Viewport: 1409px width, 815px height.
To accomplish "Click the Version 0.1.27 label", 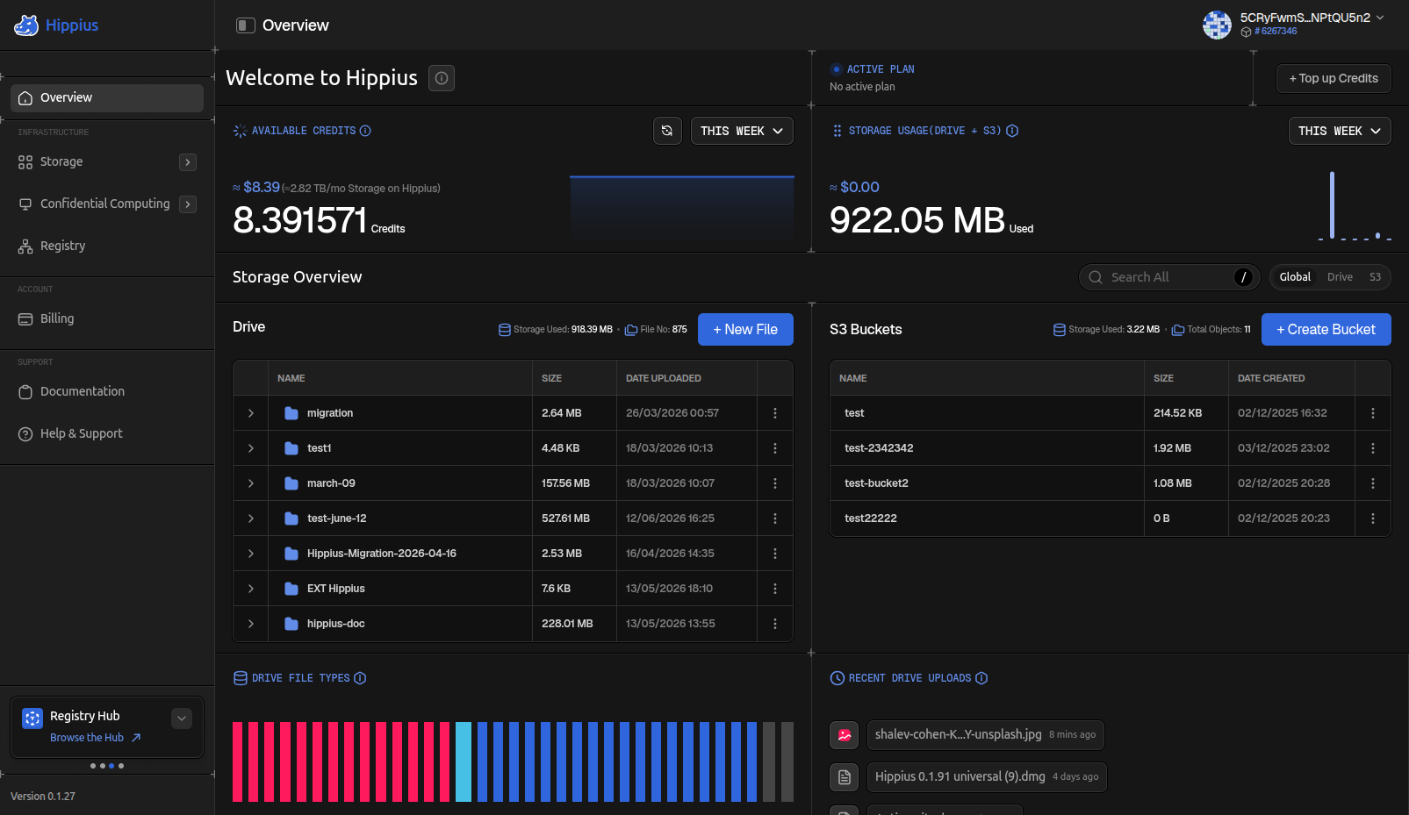I will tap(43, 797).
